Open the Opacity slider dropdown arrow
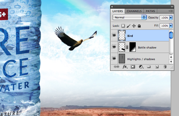This screenshot has height=116, width=179. click(x=171, y=18)
